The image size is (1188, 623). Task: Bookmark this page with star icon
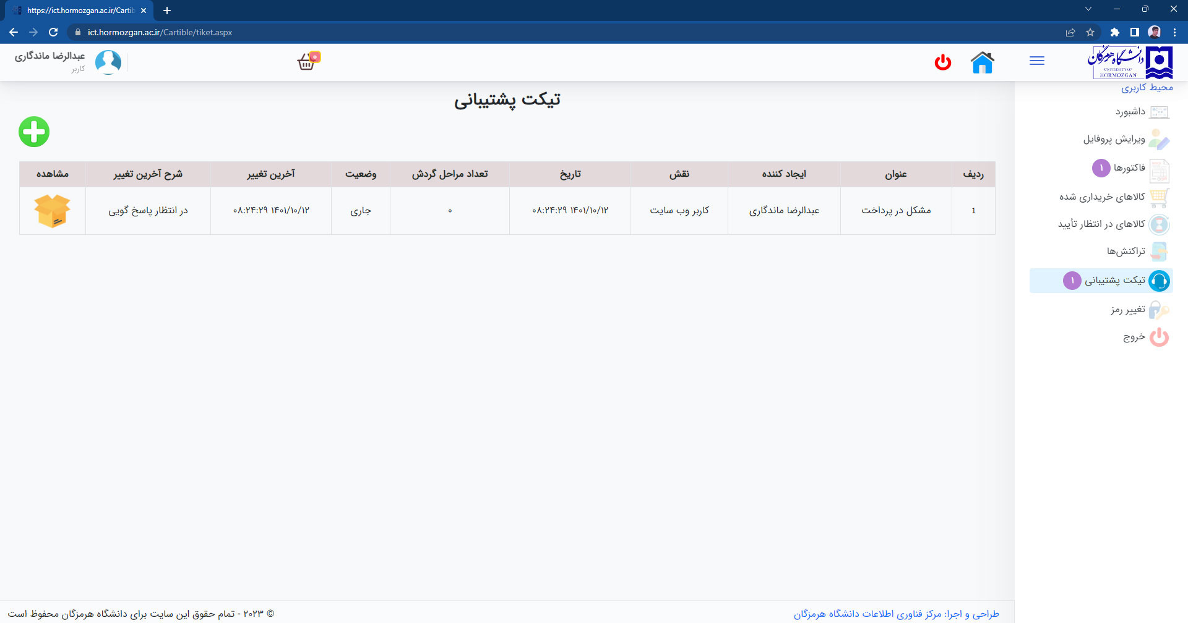point(1090,32)
